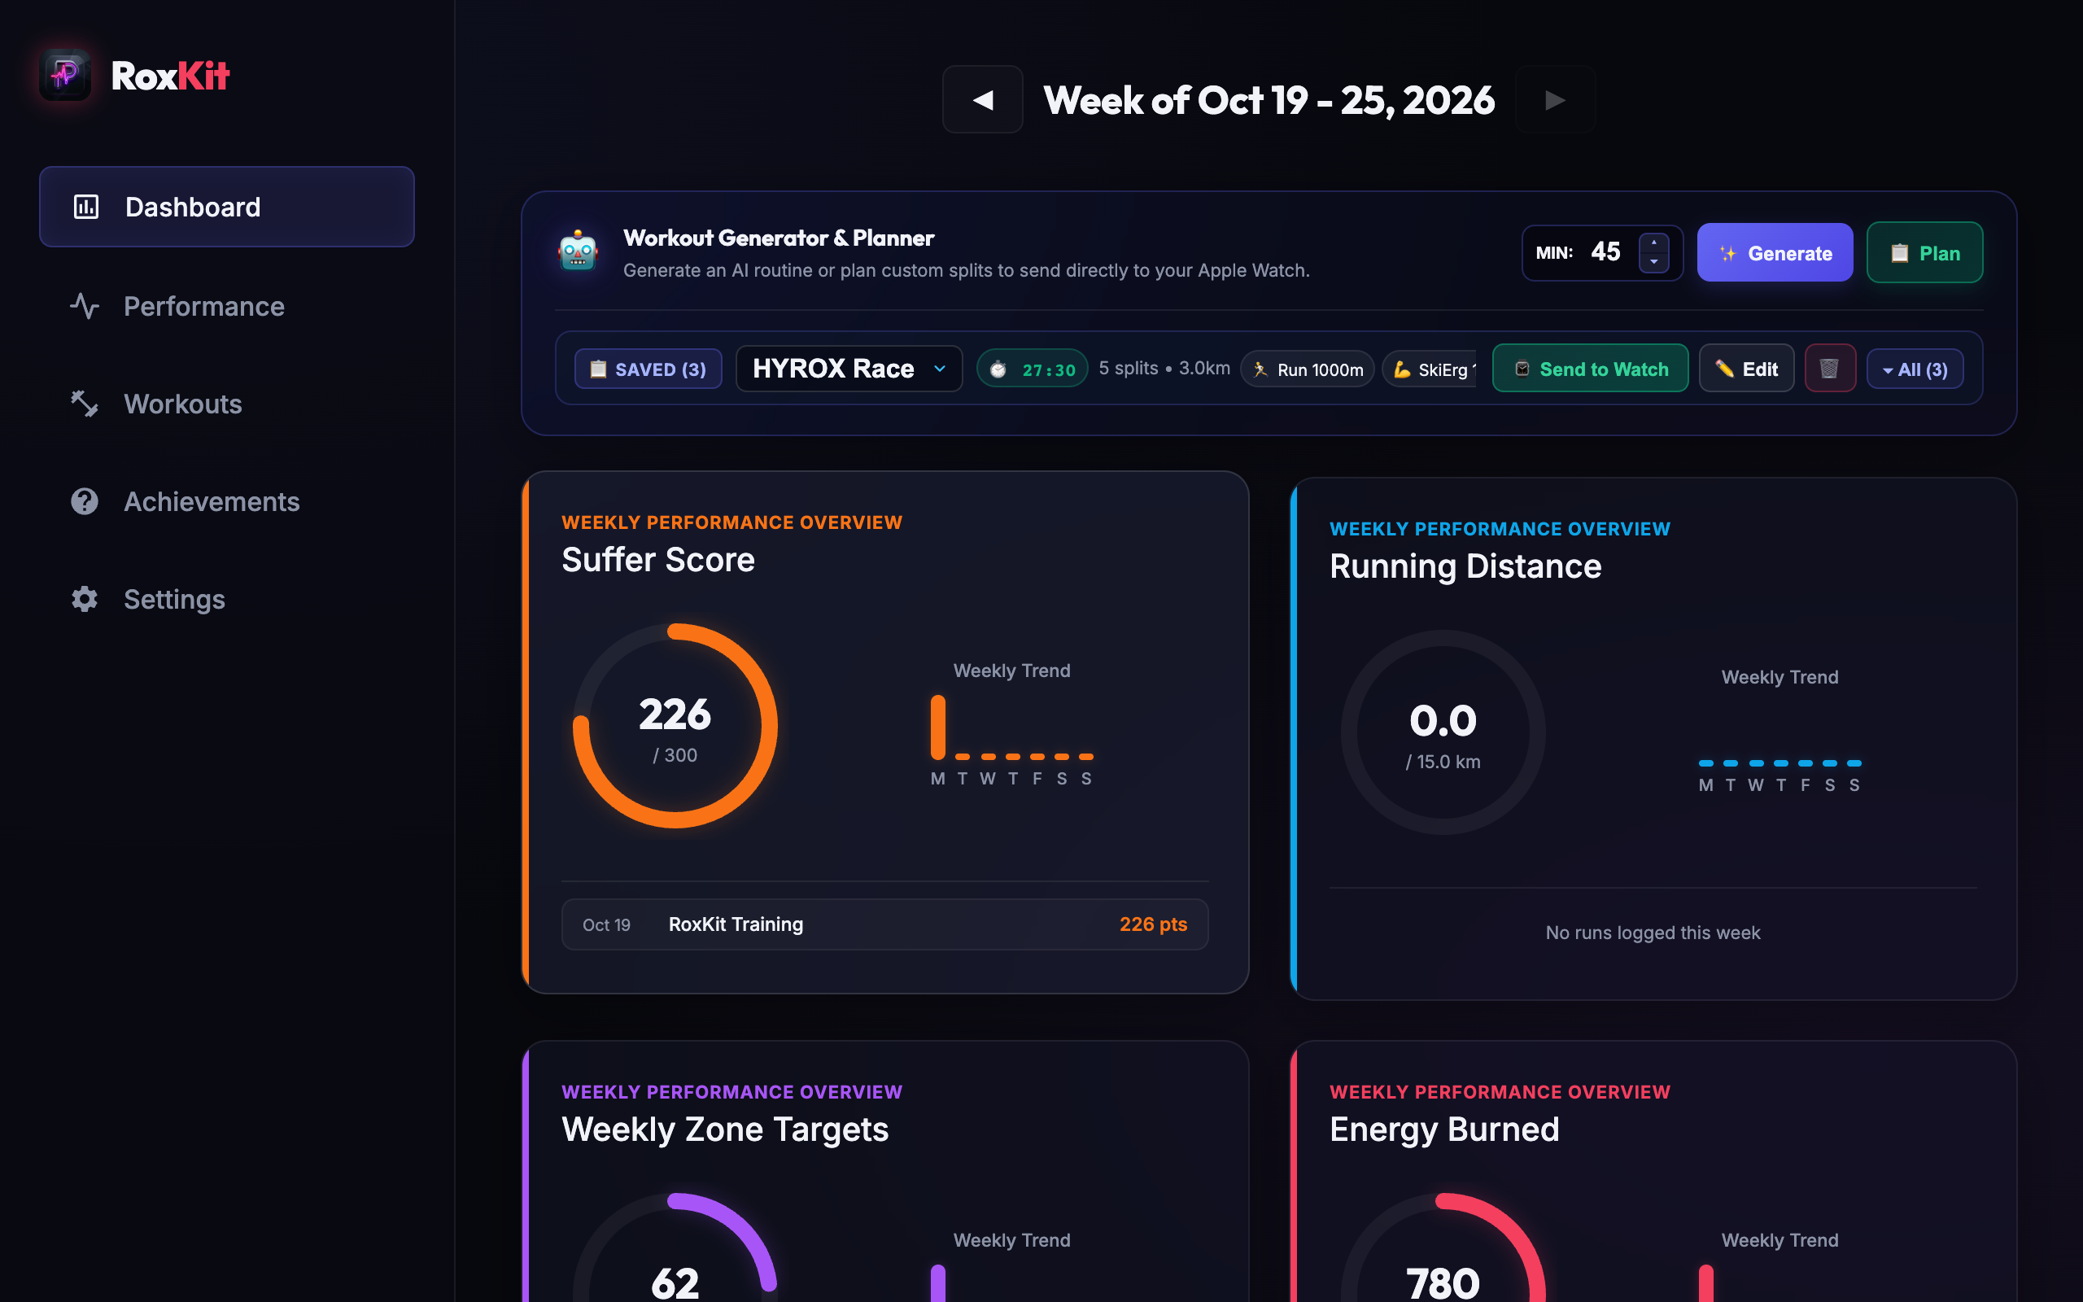Click the 5 splits • 3.0km summary text
Screen dimensions: 2083x1302
[x=1164, y=369]
